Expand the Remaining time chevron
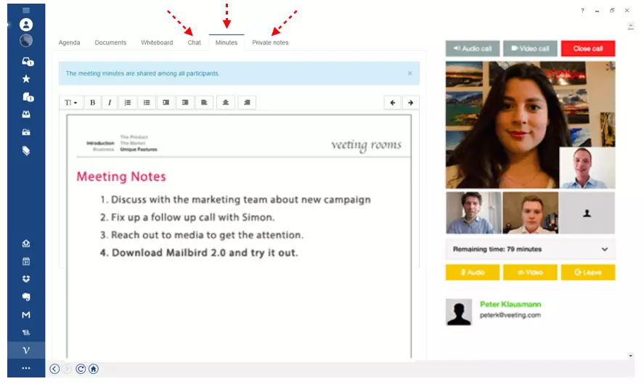 coord(605,249)
